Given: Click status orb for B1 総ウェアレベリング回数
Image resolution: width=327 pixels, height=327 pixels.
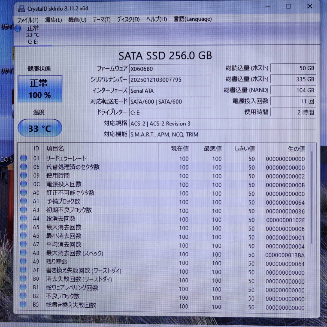Looking at the screenshot, I should click(x=23, y=287).
